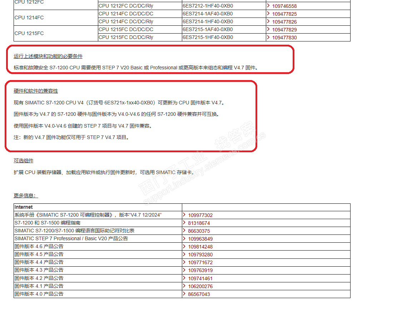Screen dimensions: 402x326
Task: Open link 109477829 for CPU 1215FC DC/DC/DC
Action: [x=284, y=30]
